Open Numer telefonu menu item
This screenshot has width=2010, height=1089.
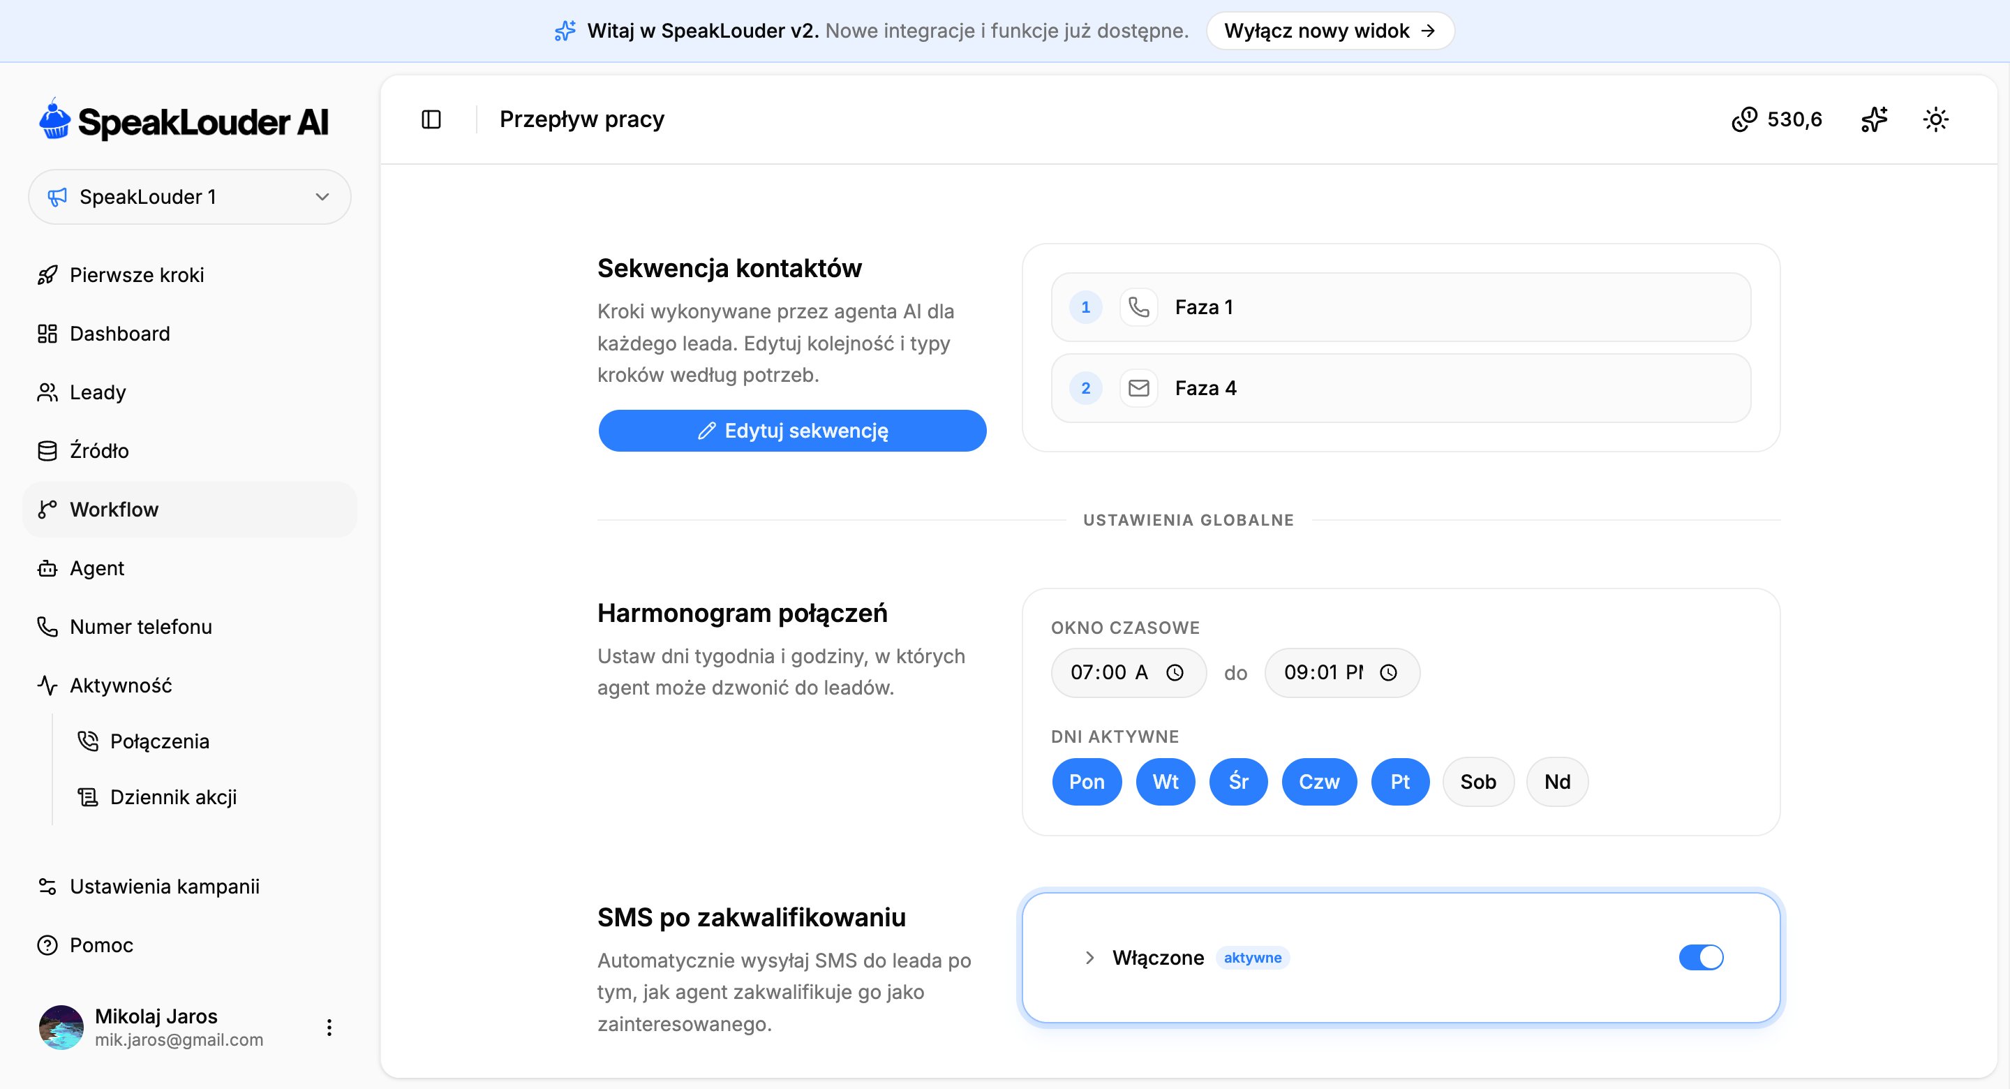(x=190, y=627)
